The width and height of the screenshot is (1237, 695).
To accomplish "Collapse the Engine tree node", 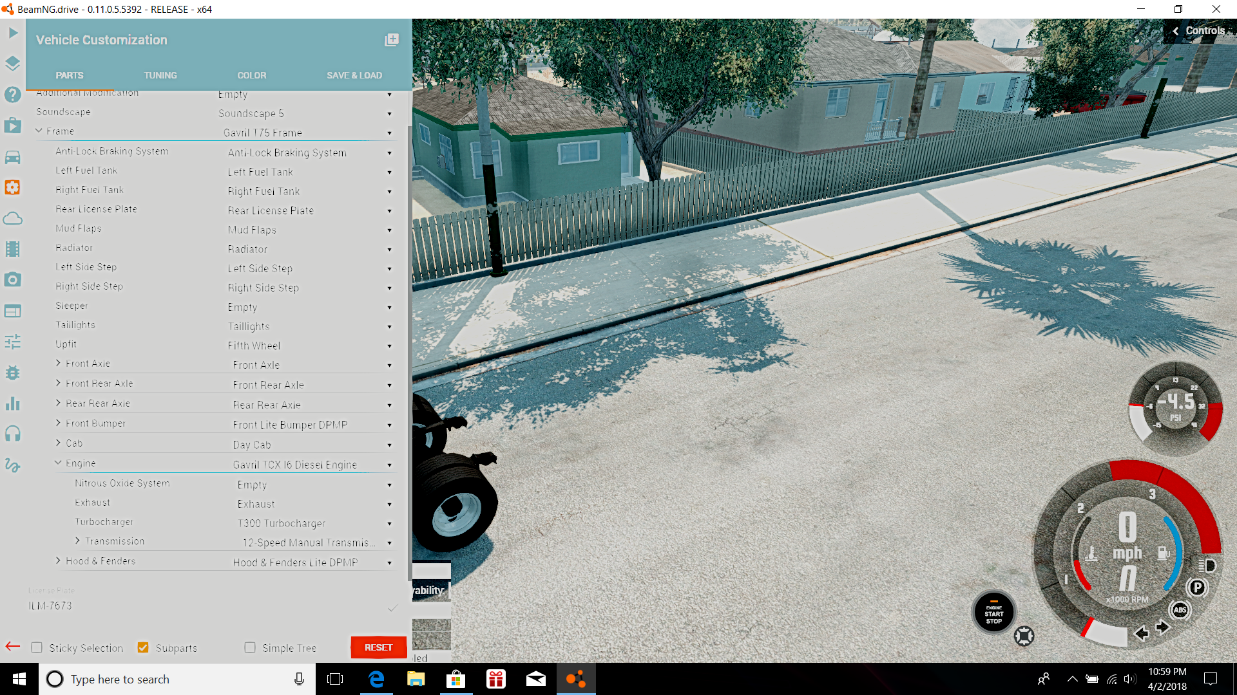I will pos(58,463).
